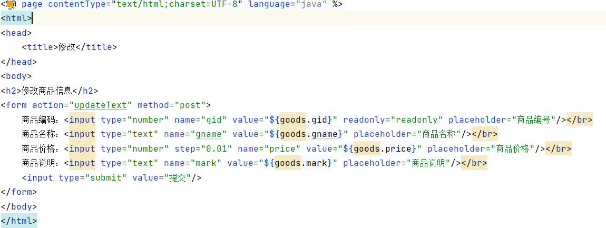The width and height of the screenshot is (606, 228).
Task: Click the placeholder="商品说明" value
Action: coord(428,163)
